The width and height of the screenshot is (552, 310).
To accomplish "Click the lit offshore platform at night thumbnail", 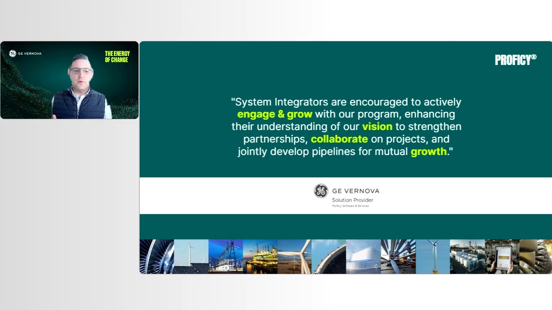I will tap(260, 257).
